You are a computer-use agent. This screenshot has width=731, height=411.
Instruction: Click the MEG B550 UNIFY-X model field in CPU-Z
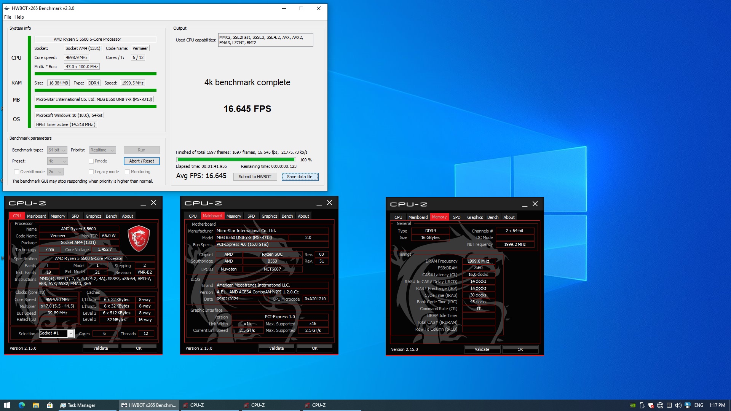pos(252,237)
